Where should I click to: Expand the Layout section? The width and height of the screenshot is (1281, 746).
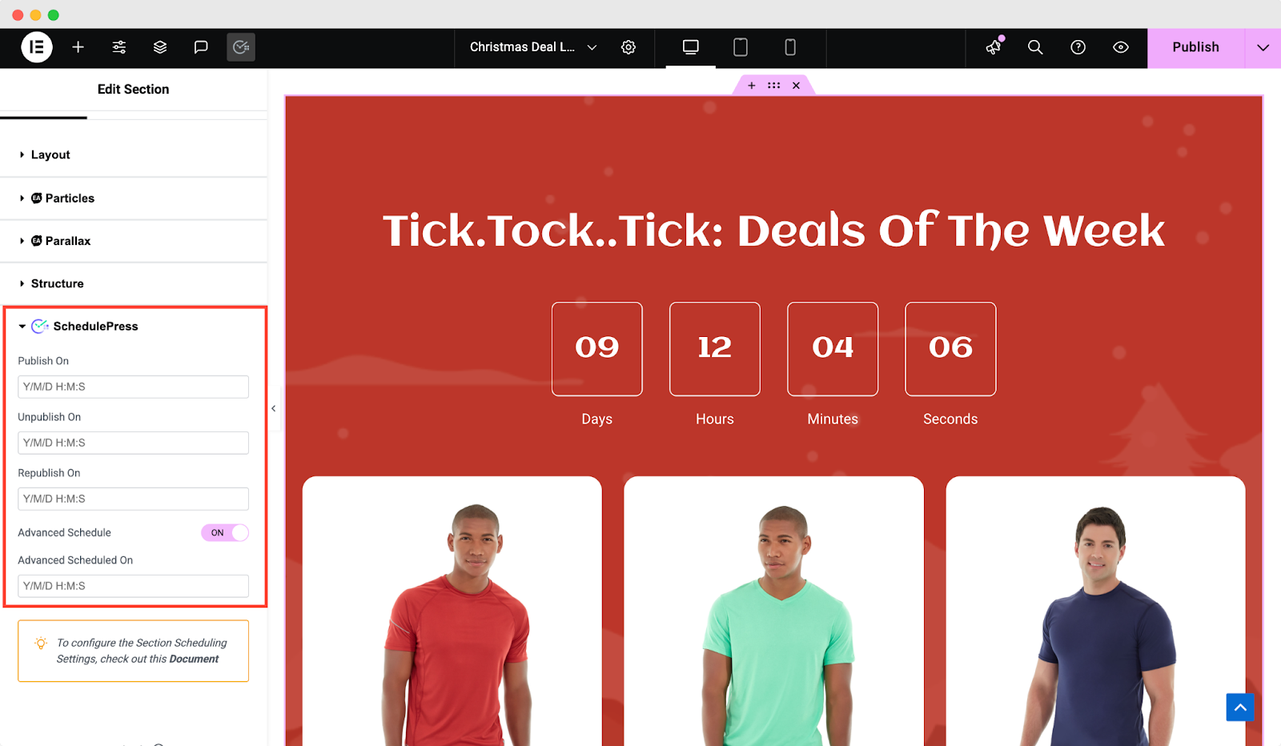pos(134,154)
